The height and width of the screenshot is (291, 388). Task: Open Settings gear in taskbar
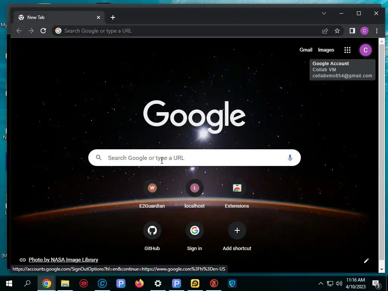158,283
